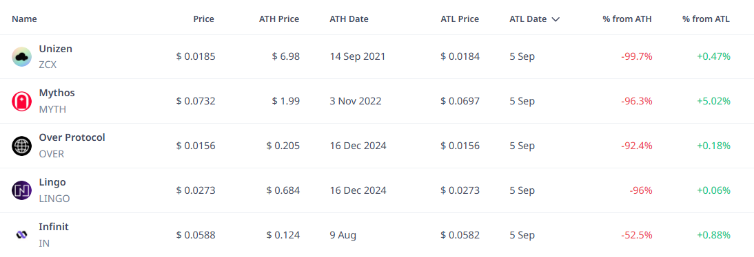Toggle sort arrow beside ATL Date

click(x=556, y=19)
